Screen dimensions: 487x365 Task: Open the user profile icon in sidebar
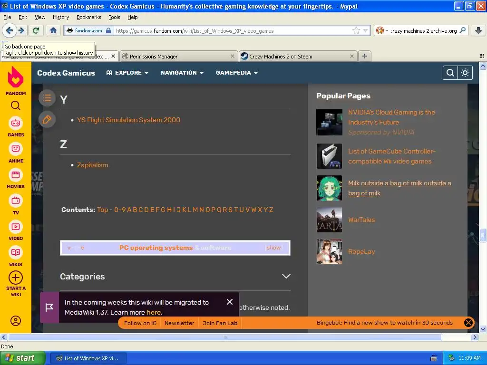[16, 321]
